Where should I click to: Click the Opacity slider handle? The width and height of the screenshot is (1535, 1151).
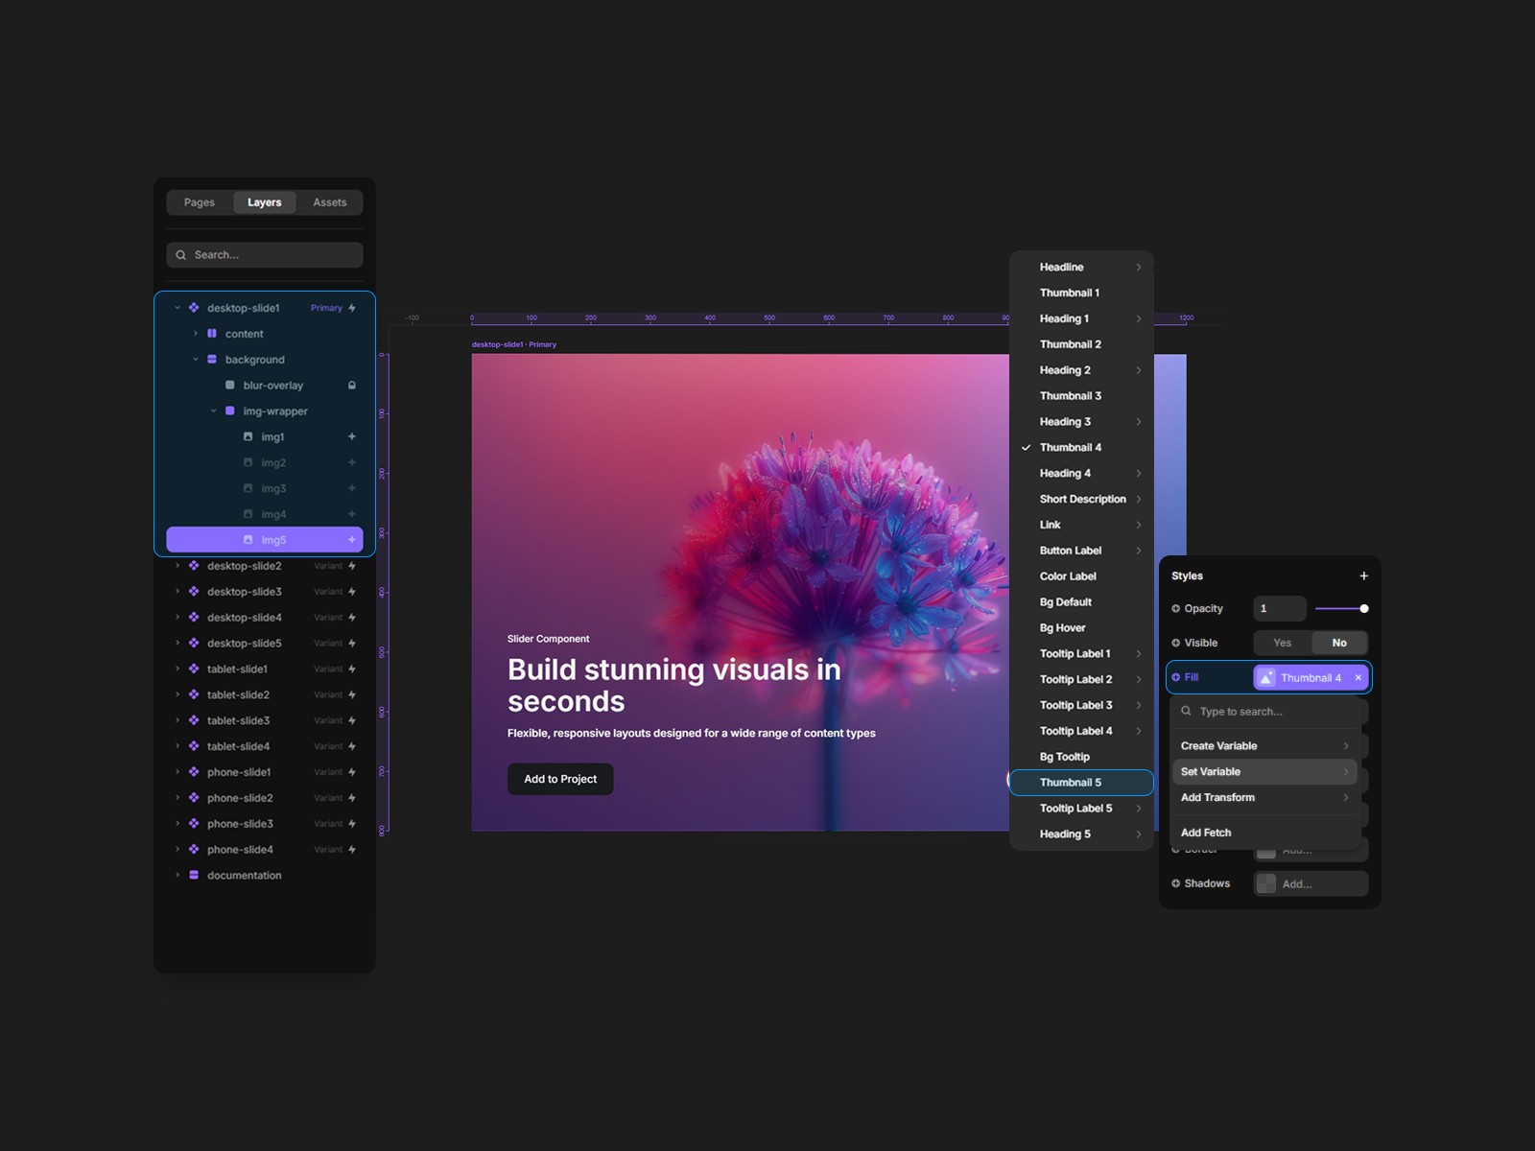(x=1364, y=609)
